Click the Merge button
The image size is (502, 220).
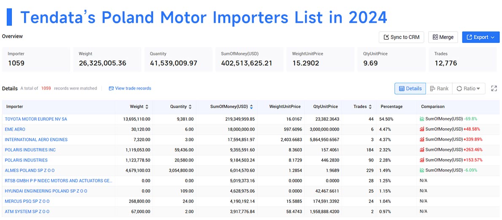[443, 37]
